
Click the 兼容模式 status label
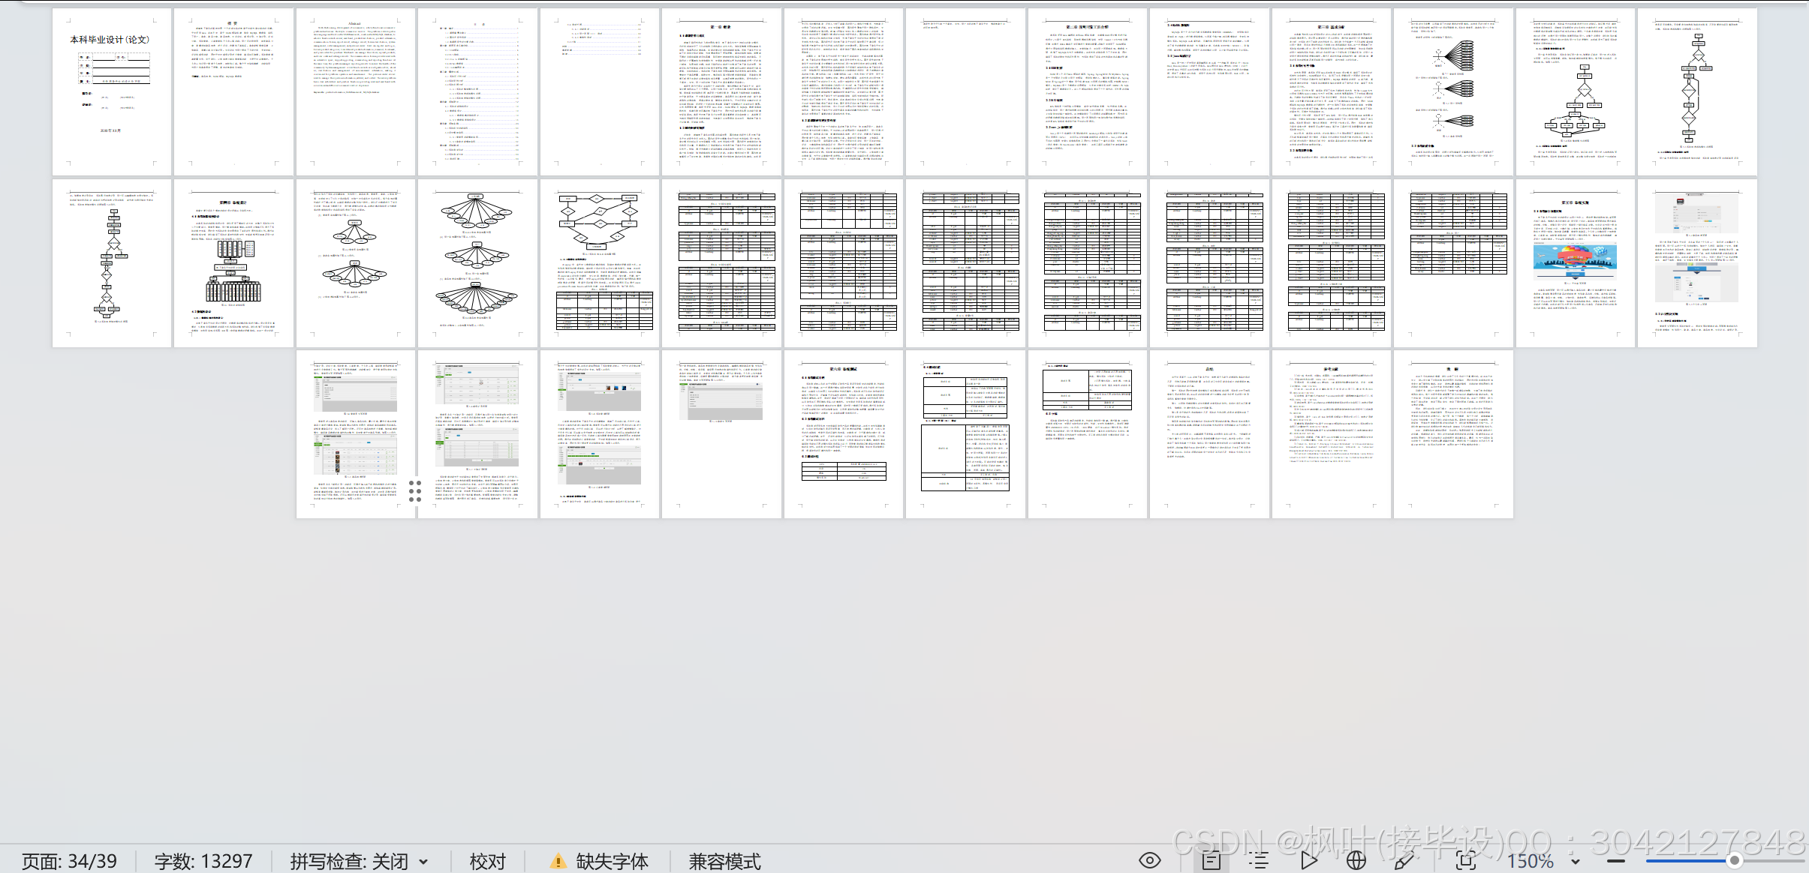[x=724, y=861]
